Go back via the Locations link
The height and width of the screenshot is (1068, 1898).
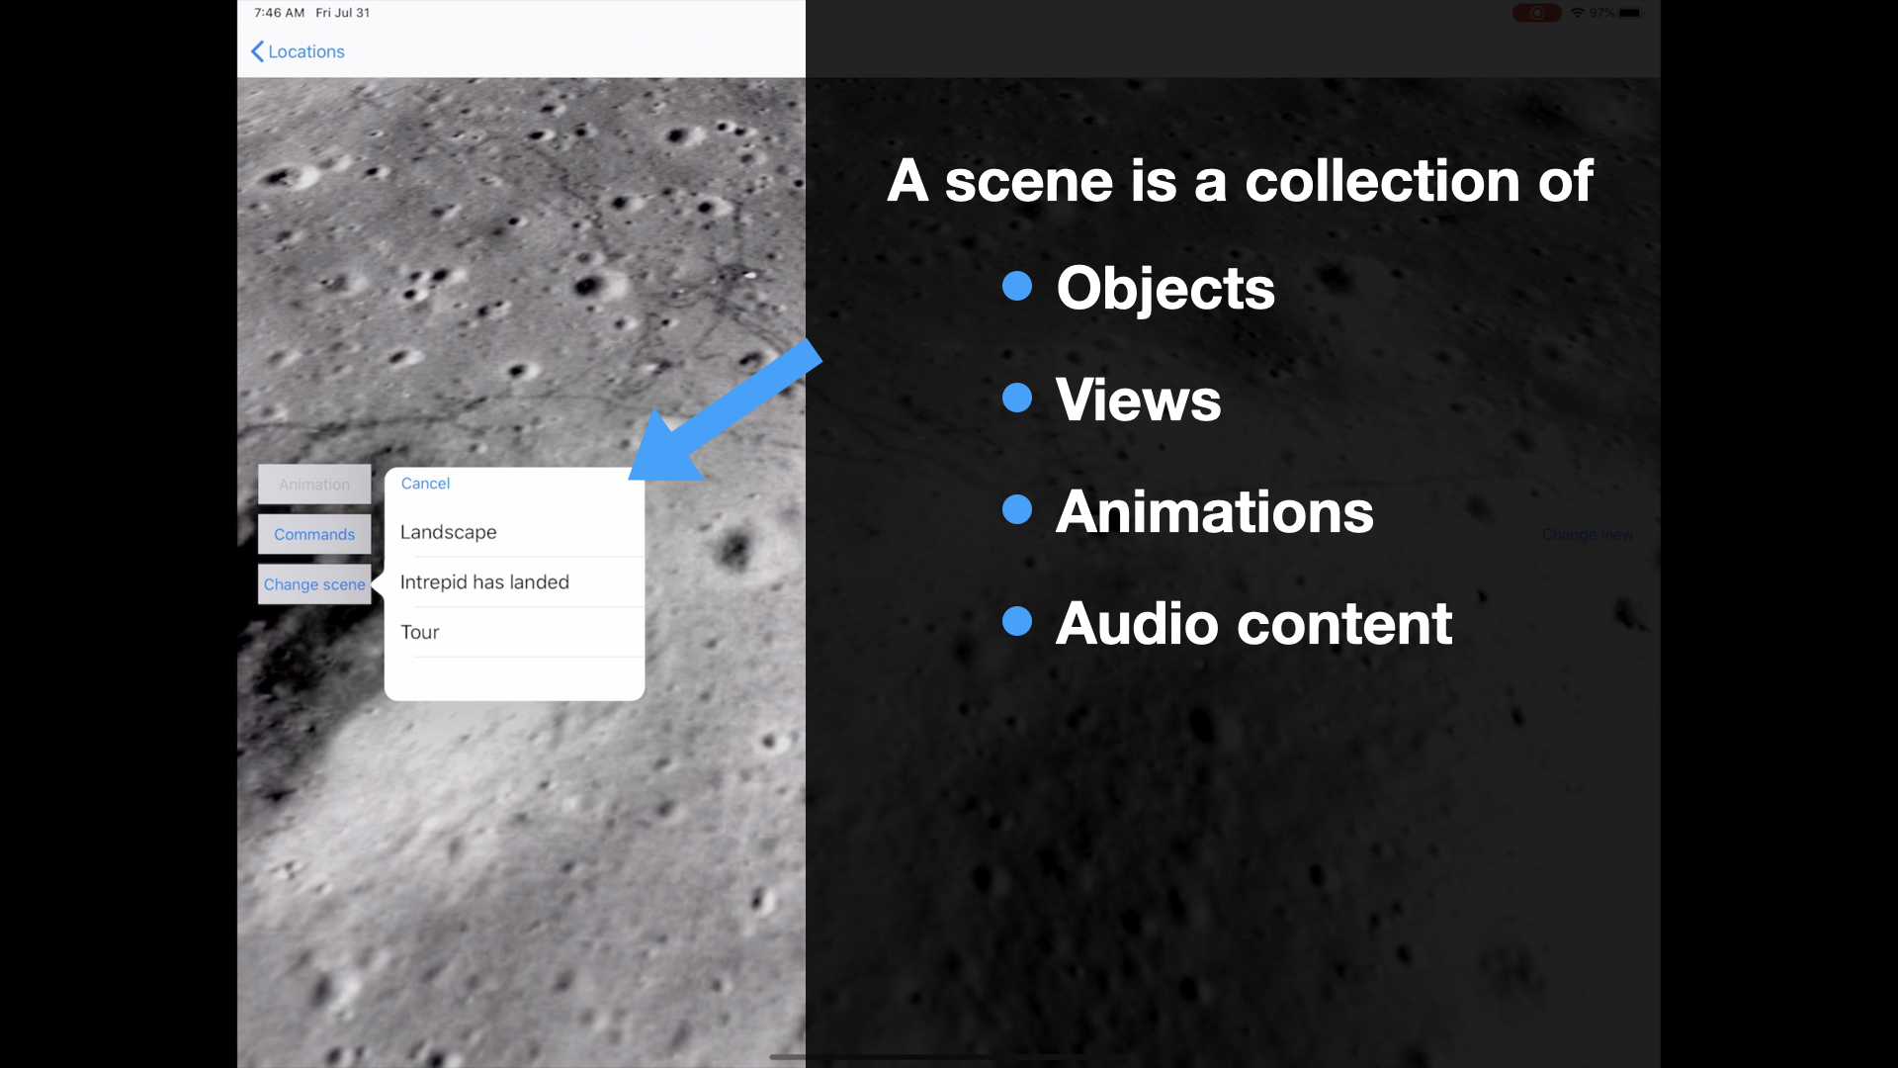pyautogui.click(x=306, y=51)
